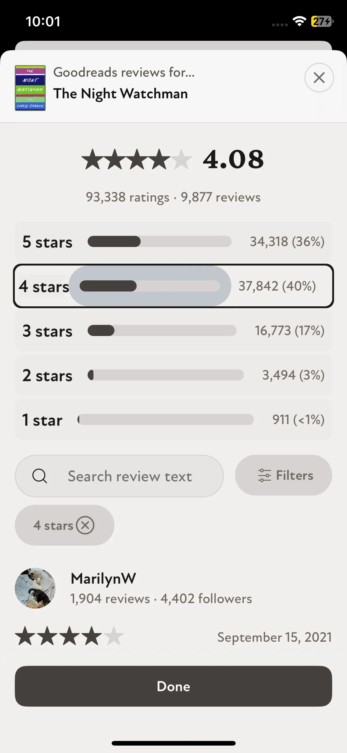The width and height of the screenshot is (347, 753).
Task: Tap the battery indicator icon
Action: 322,21
